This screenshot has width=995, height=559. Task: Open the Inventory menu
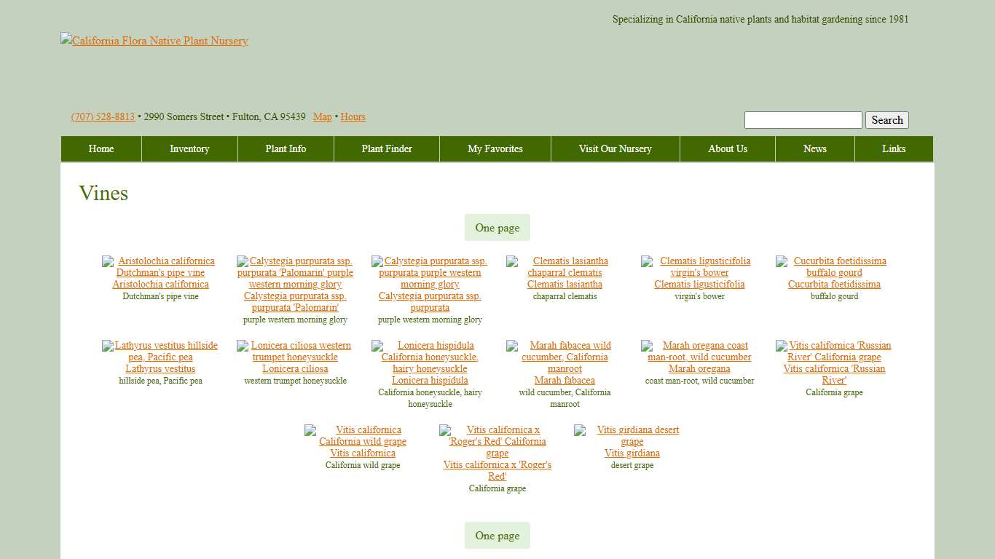(189, 148)
